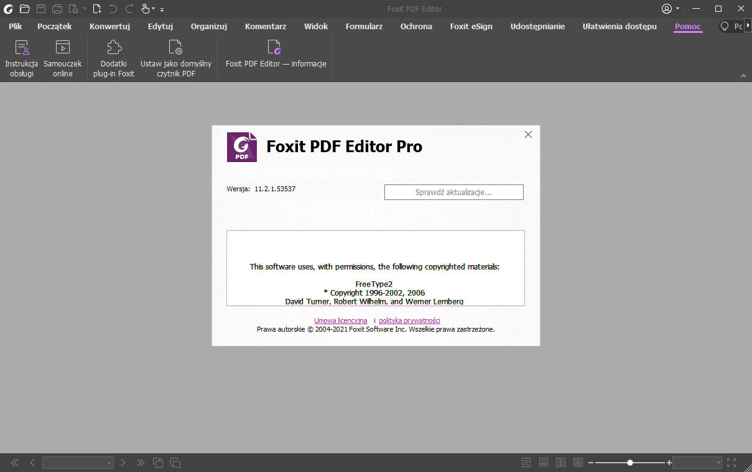Click Ustaw jako domyślny czytnik PDF
Image resolution: width=752 pixels, height=472 pixels.
coord(176,60)
